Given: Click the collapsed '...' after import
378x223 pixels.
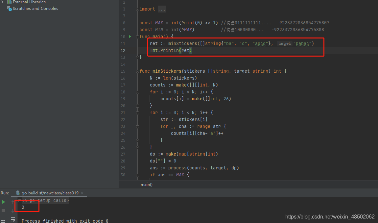Looking at the screenshot, I should coord(162,9).
